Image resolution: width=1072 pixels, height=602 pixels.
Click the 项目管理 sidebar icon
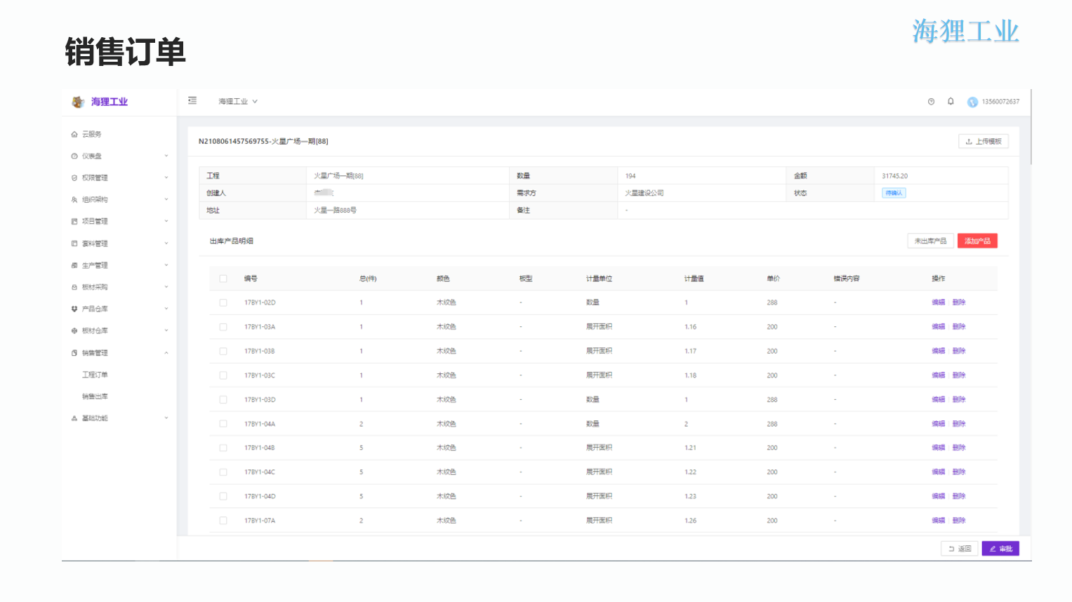(x=74, y=221)
